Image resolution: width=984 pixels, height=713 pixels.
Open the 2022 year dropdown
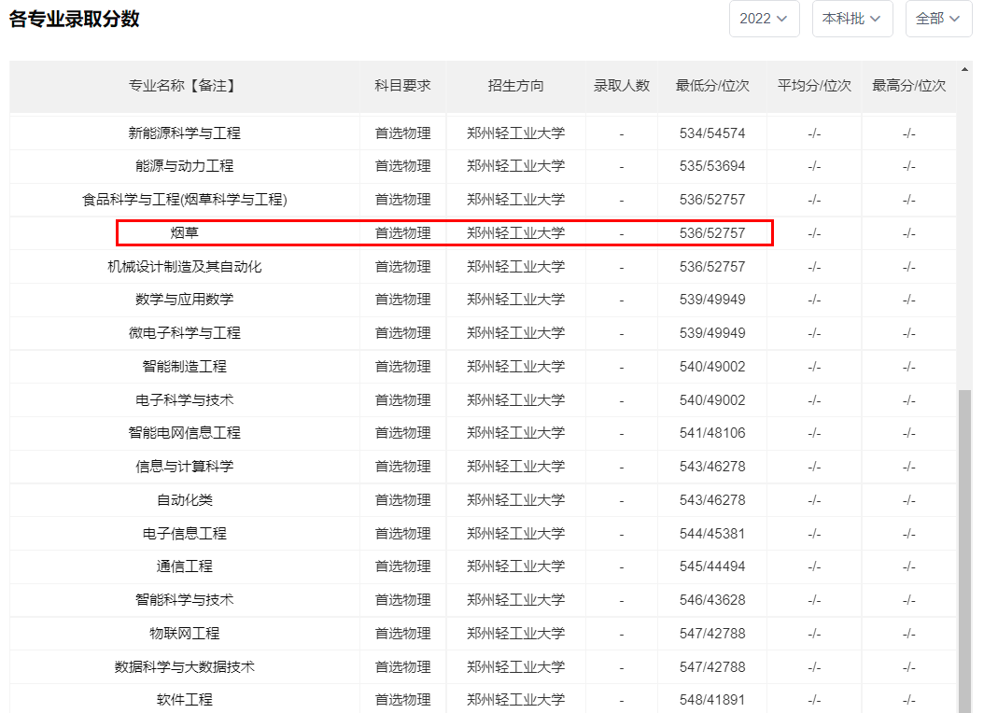tap(763, 19)
